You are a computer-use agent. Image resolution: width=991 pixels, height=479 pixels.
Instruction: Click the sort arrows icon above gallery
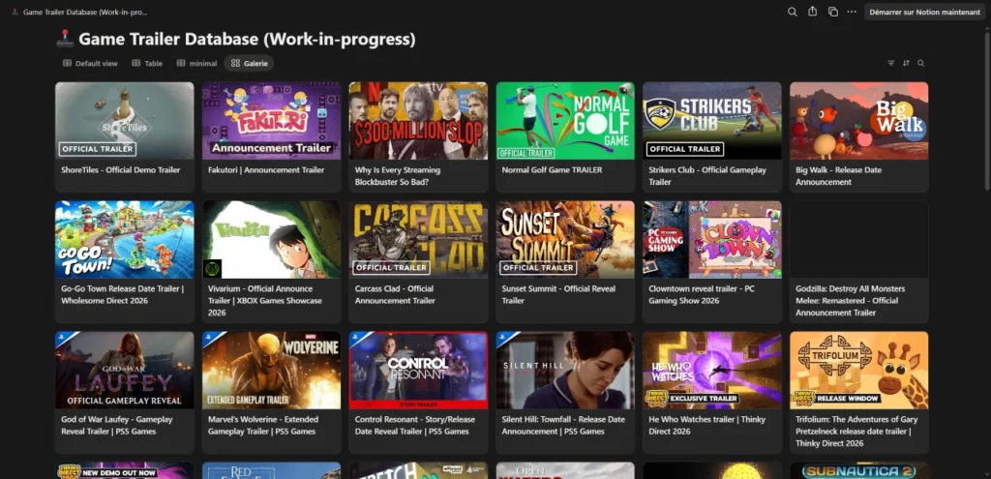pos(906,63)
